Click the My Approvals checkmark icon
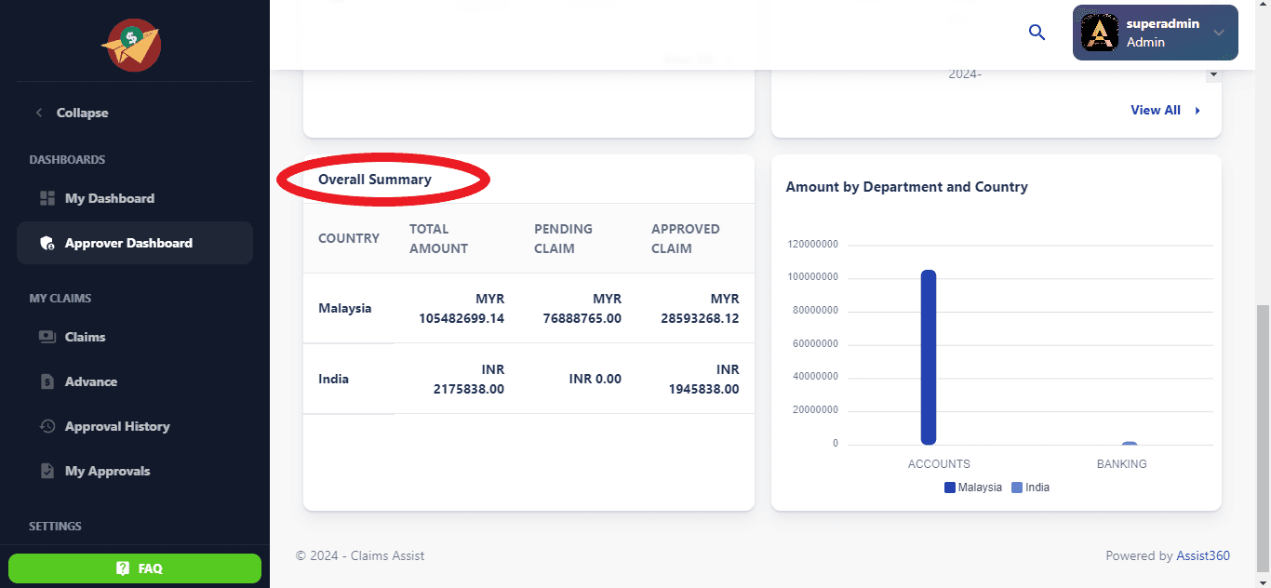Image resolution: width=1271 pixels, height=588 pixels. (x=47, y=471)
